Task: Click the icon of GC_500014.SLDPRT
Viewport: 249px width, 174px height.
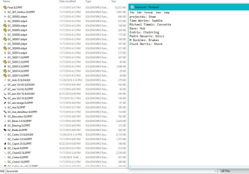Action: coord(5,71)
